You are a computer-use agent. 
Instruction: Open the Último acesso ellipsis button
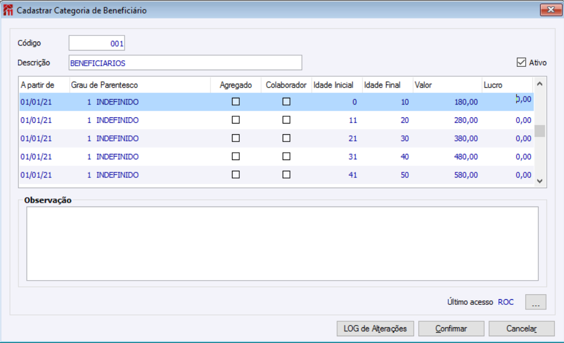[535, 302]
